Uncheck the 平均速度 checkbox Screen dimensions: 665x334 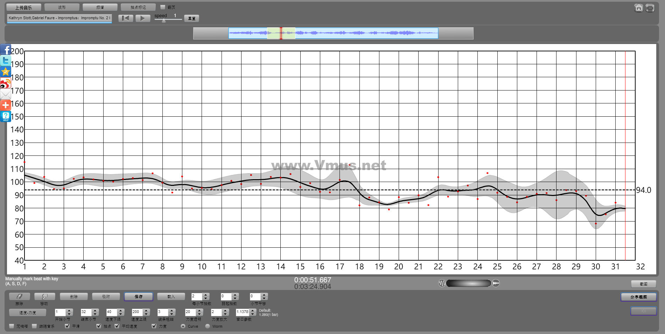117,326
